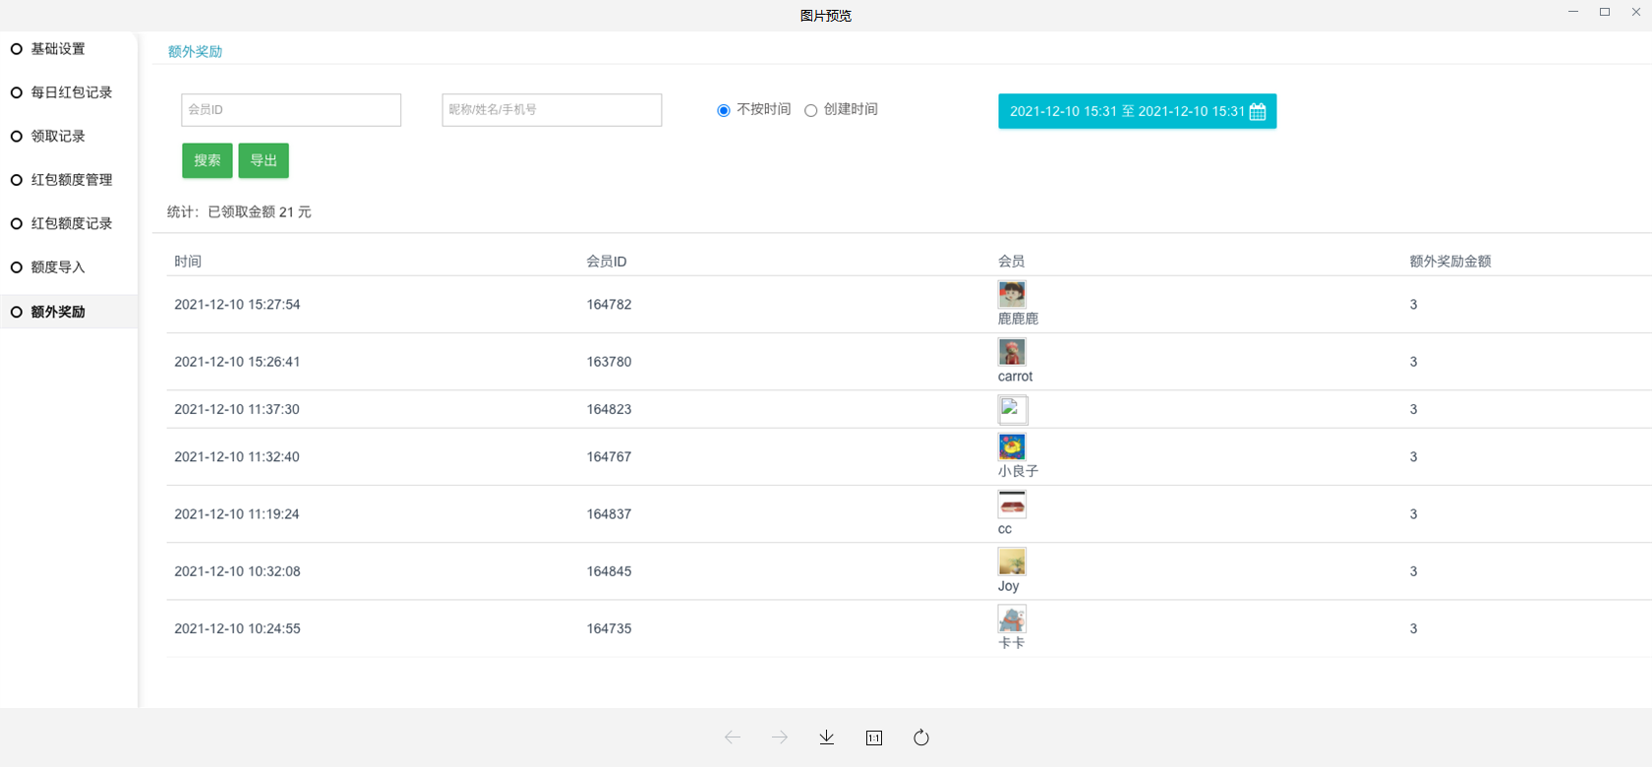Image resolution: width=1652 pixels, height=767 pixels.
Task: Click the download icon in bottom toolbar
Action: coord(826,737)
